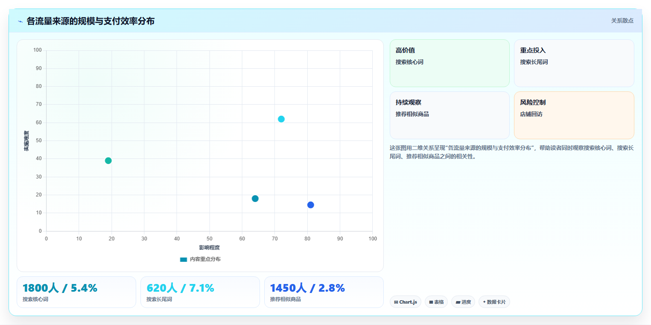Click the 进度 tag chip
Viewport: 651px width, 325px height.
click(463, 302)
